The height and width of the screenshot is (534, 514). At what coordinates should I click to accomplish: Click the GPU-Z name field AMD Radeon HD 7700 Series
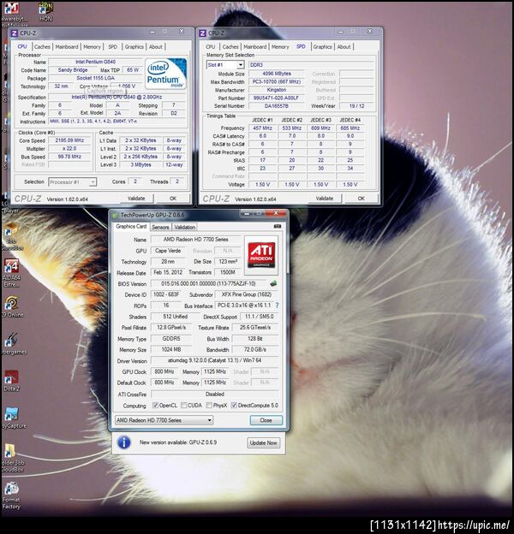pyautogui.click(x=195, y=240)
